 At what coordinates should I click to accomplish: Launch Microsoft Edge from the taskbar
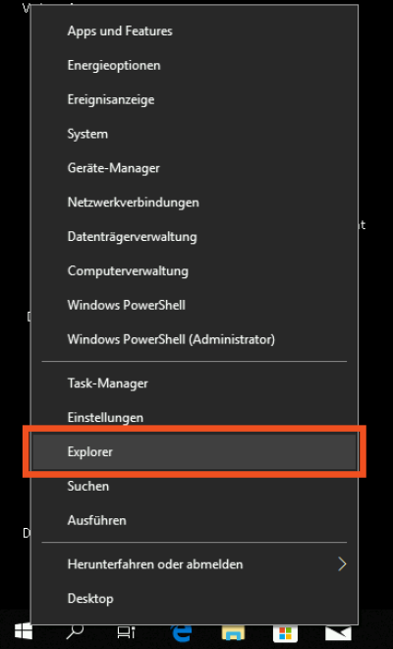tap(181, 632)
